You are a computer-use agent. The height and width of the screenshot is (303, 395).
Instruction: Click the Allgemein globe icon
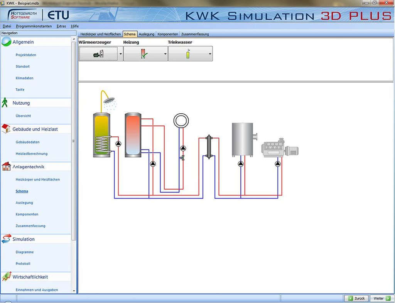click(6, 42)
